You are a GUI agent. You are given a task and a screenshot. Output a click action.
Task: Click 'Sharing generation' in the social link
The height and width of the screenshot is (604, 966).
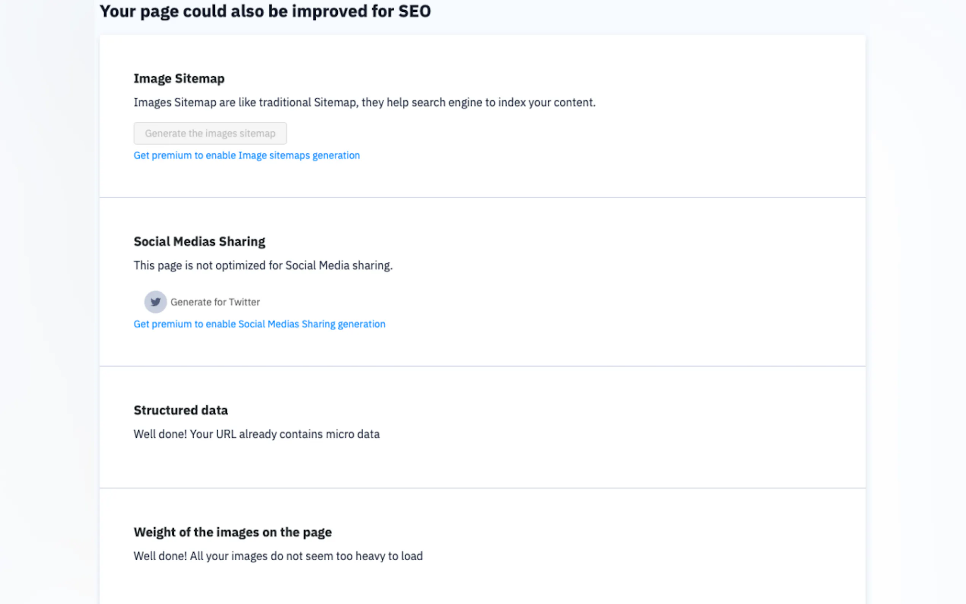click(343, 324)
